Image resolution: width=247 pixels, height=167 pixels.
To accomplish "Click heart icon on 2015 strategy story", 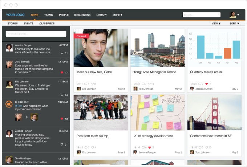I will [x=150, y=147].
